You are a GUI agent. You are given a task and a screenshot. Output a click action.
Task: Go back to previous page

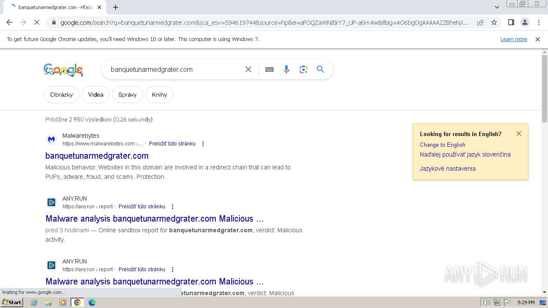point(9,22)
